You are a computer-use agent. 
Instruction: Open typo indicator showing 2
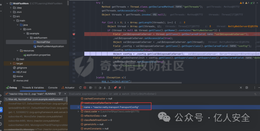click(253, 3)
